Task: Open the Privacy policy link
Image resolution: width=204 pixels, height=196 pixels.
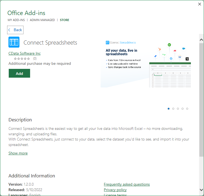Action: click(115, 190)
